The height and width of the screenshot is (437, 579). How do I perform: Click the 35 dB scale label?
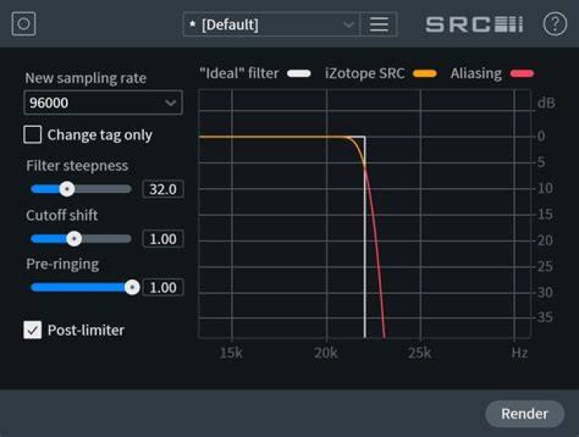545,317
